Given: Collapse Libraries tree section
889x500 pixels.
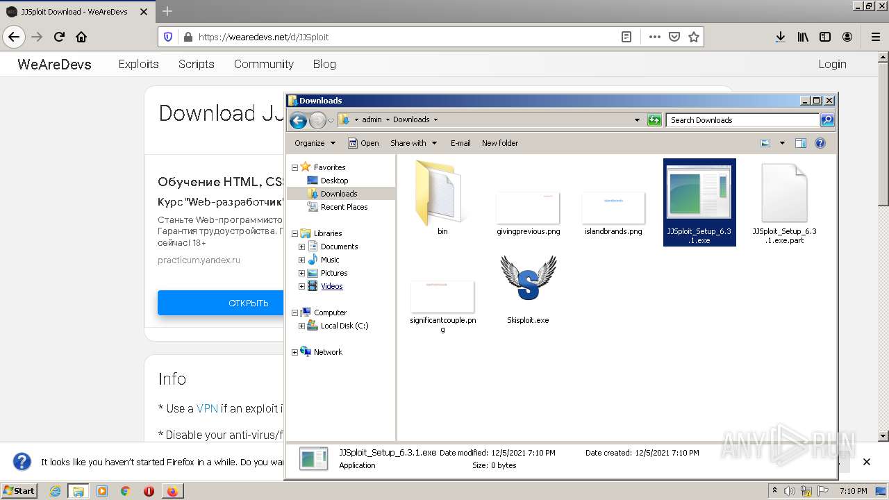Looking at the screenshot, I should 294,233.
